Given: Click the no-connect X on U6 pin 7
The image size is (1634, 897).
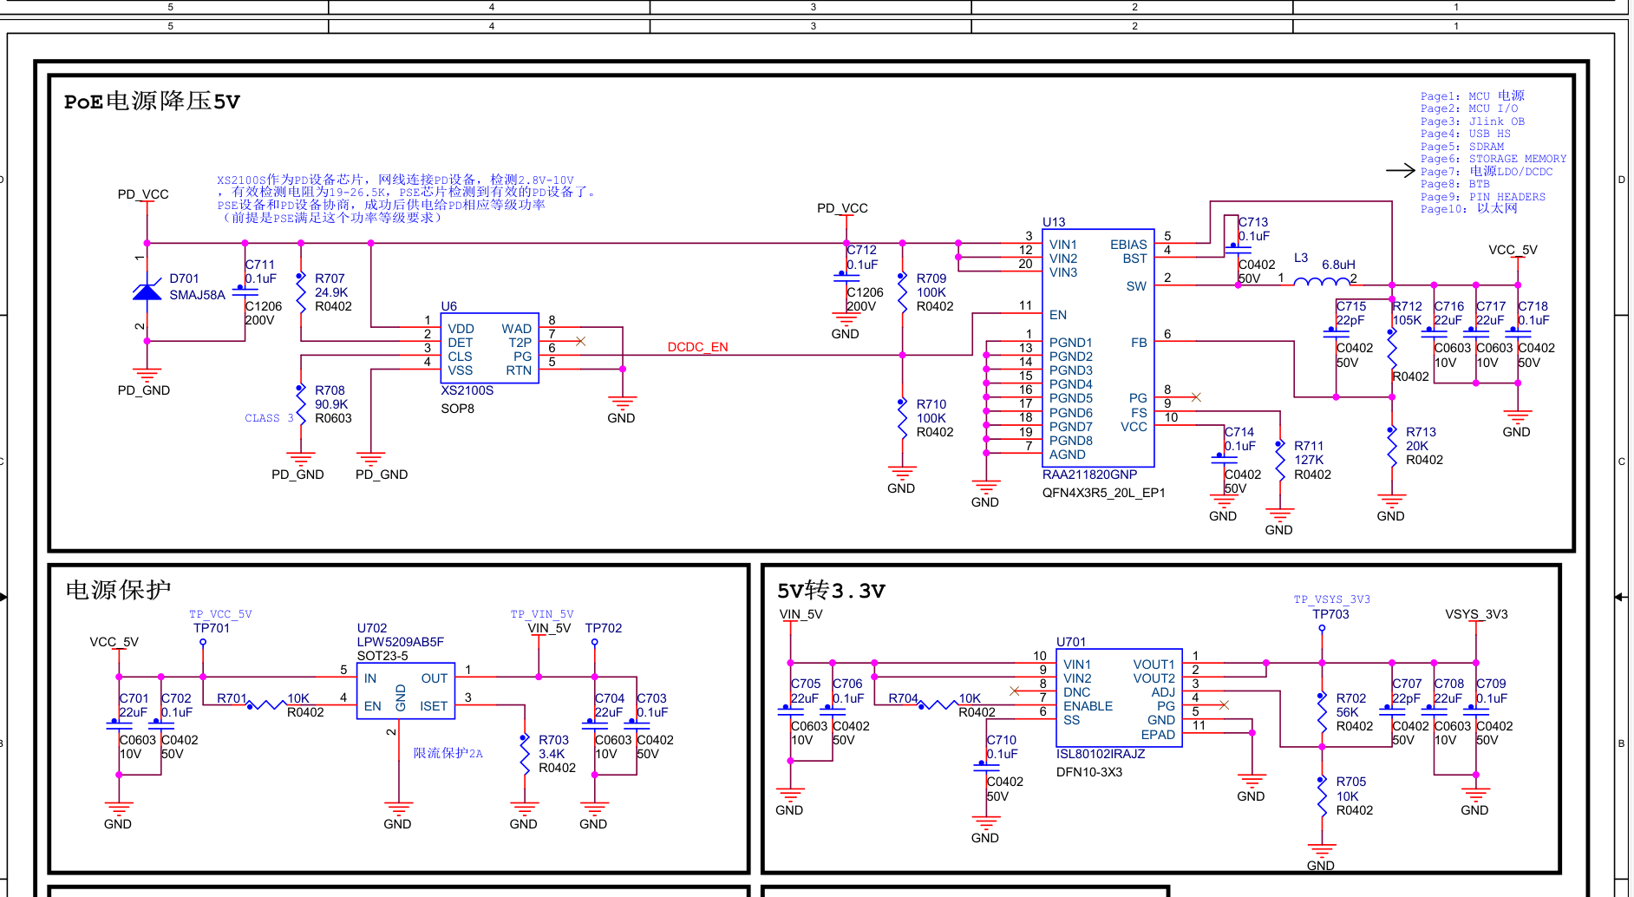Looking at the screenshot, I should pos(580,342).
